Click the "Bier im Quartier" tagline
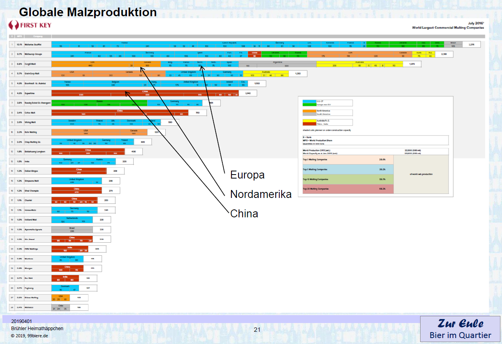The height and width of the screenshot is (344, 502). [460, 336]
